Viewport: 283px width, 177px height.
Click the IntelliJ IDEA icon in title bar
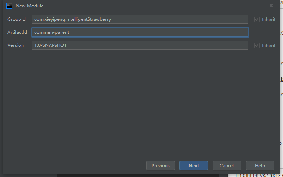point(9,6)
